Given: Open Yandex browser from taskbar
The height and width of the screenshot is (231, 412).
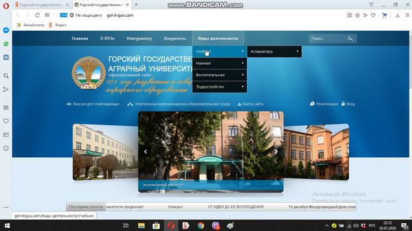Looking at the screenshot, I should click(x=186, y=226).
